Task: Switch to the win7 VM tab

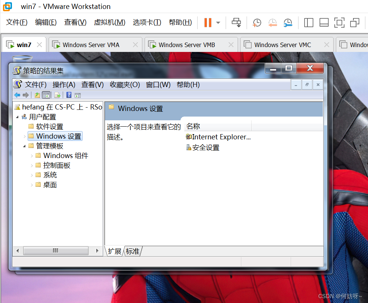Action: click(x=24, y=44)
